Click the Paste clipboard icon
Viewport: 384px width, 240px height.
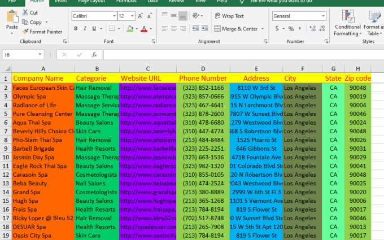(x=12, y=16)
